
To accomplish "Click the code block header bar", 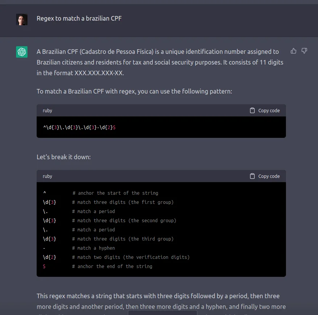I will point(153,110).
